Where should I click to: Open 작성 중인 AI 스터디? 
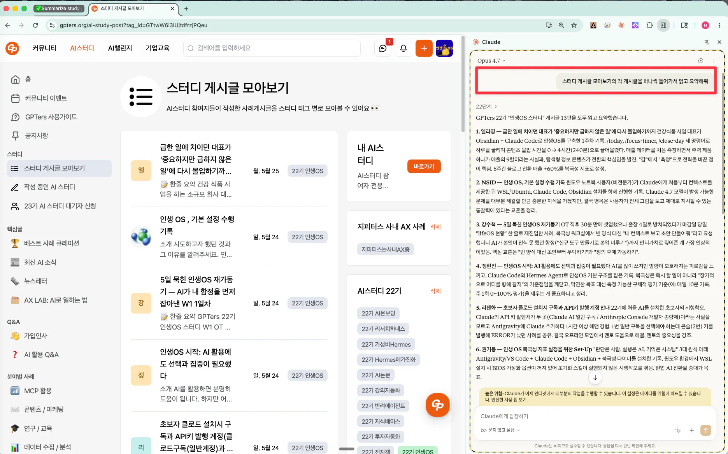[x=59, y=187]
